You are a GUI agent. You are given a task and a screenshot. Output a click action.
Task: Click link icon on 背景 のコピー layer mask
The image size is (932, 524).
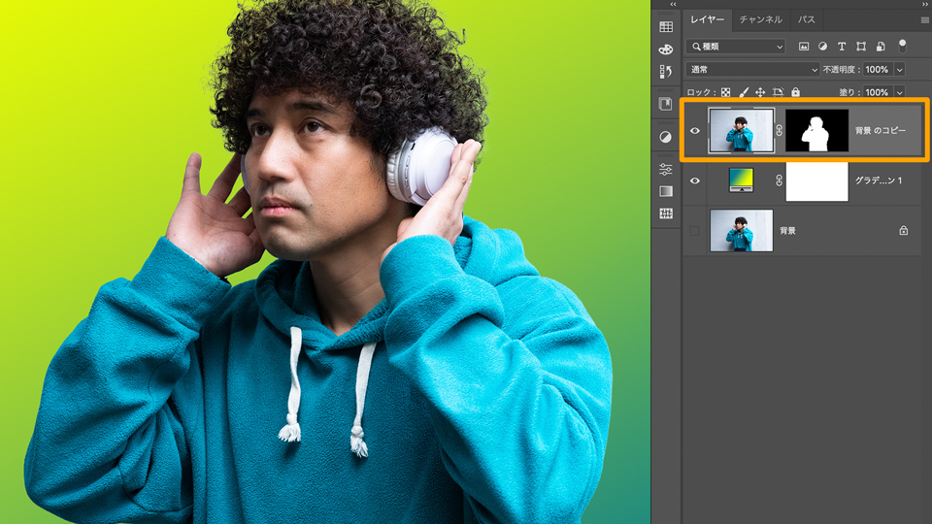(780, 130)
